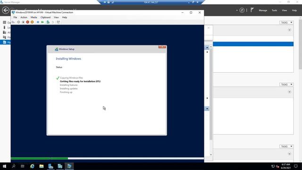This screenshot has width=302, height=170.
Task: Select the Local Server icon in sidebar
Action: (x=4, y=27)
